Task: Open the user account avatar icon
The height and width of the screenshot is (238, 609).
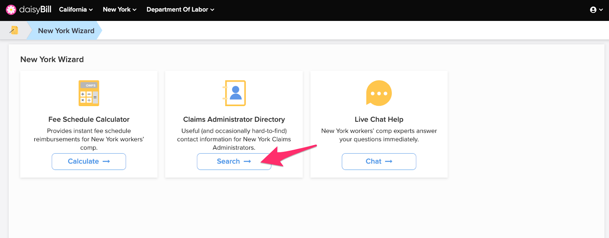Action: tap(593, 10)
